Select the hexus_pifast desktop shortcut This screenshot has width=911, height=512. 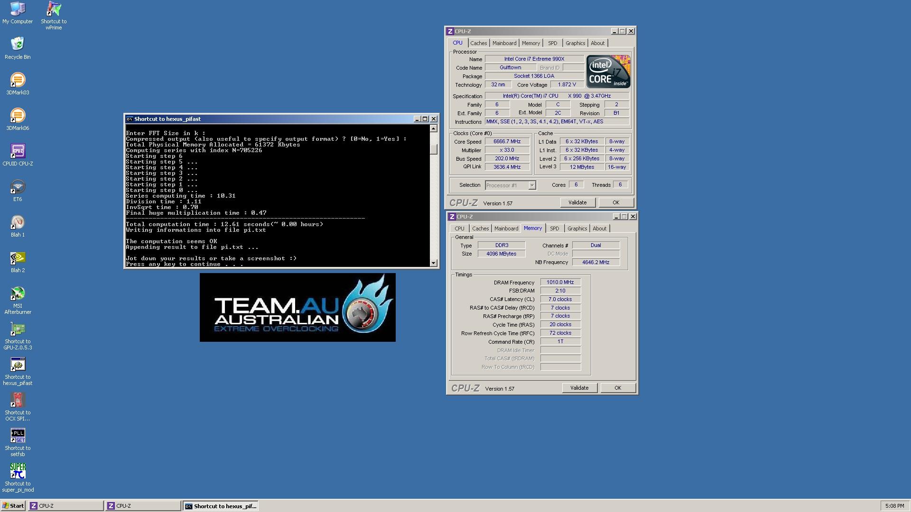(18, 371)
